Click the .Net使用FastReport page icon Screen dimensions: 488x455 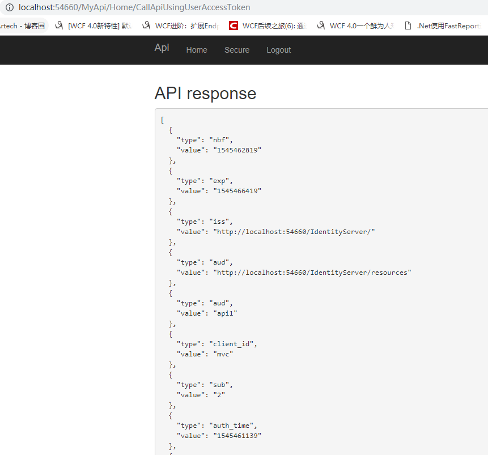click(408, 25)
